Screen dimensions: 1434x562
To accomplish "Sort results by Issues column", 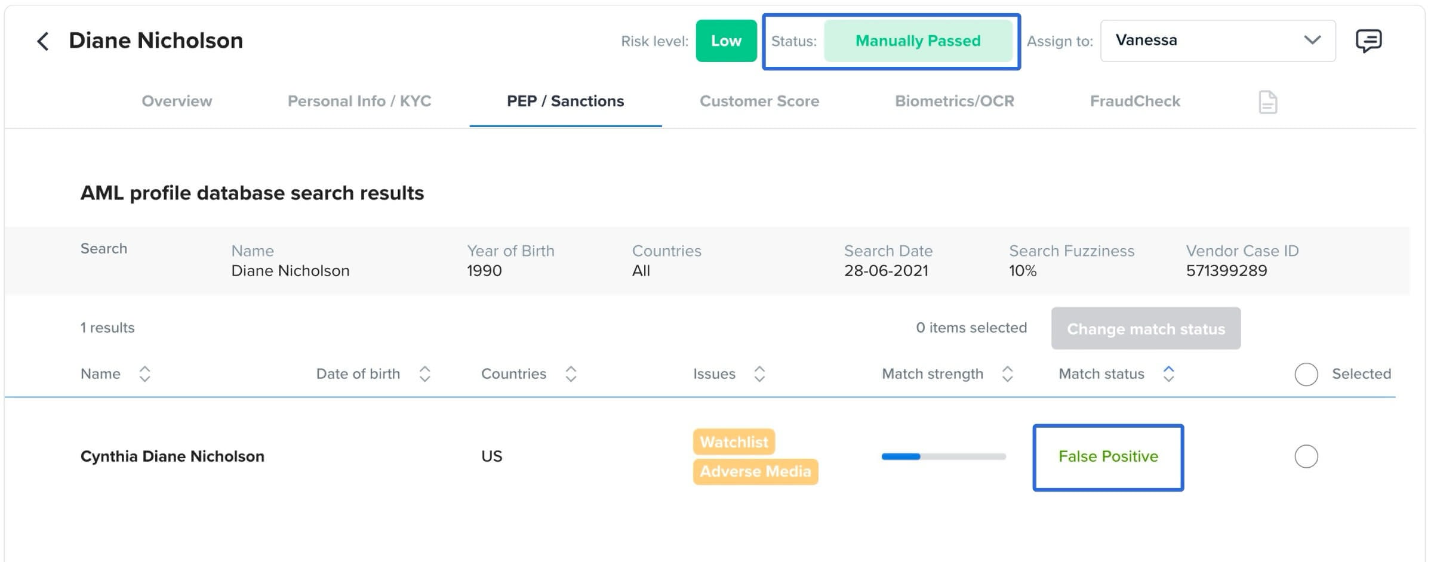I will (759, 374).
